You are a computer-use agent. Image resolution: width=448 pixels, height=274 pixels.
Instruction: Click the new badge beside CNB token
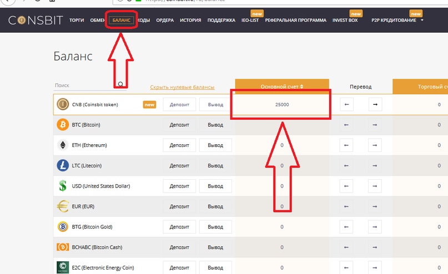[x=149, y=105]
